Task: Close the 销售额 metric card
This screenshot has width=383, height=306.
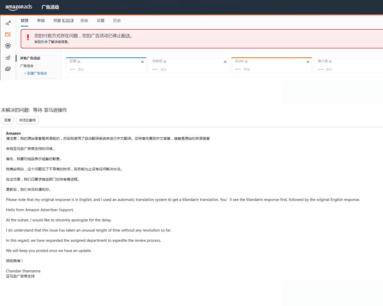Action: coord(225,62)
